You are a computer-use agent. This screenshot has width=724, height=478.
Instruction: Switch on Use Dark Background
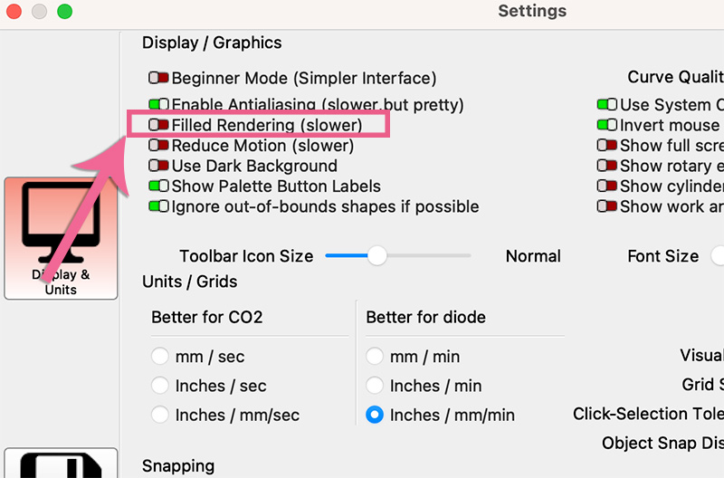[x=159, y=166]
